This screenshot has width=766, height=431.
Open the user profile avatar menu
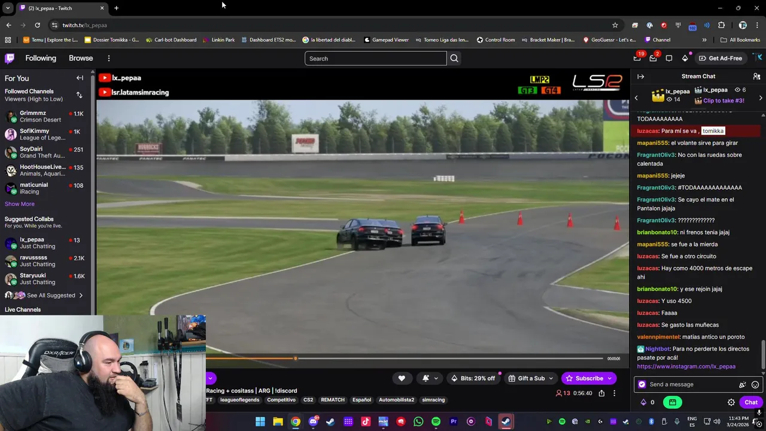(757, 58)
